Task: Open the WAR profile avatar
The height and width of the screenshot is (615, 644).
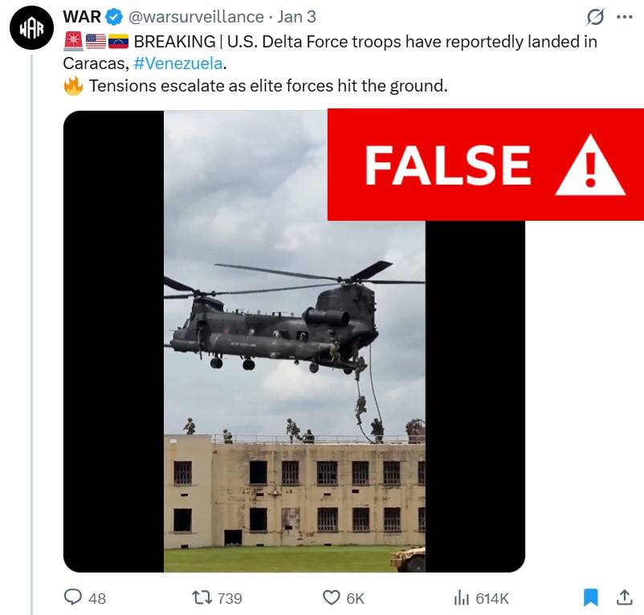Action: [31, 28]
